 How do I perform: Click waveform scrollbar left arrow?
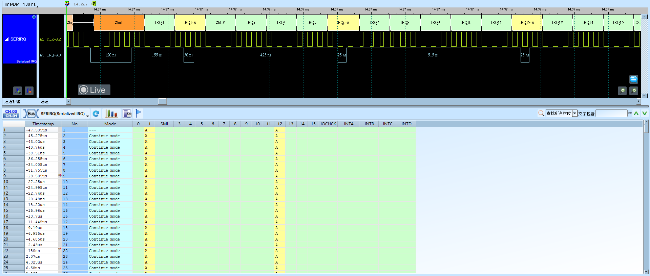tap(69, 101)
